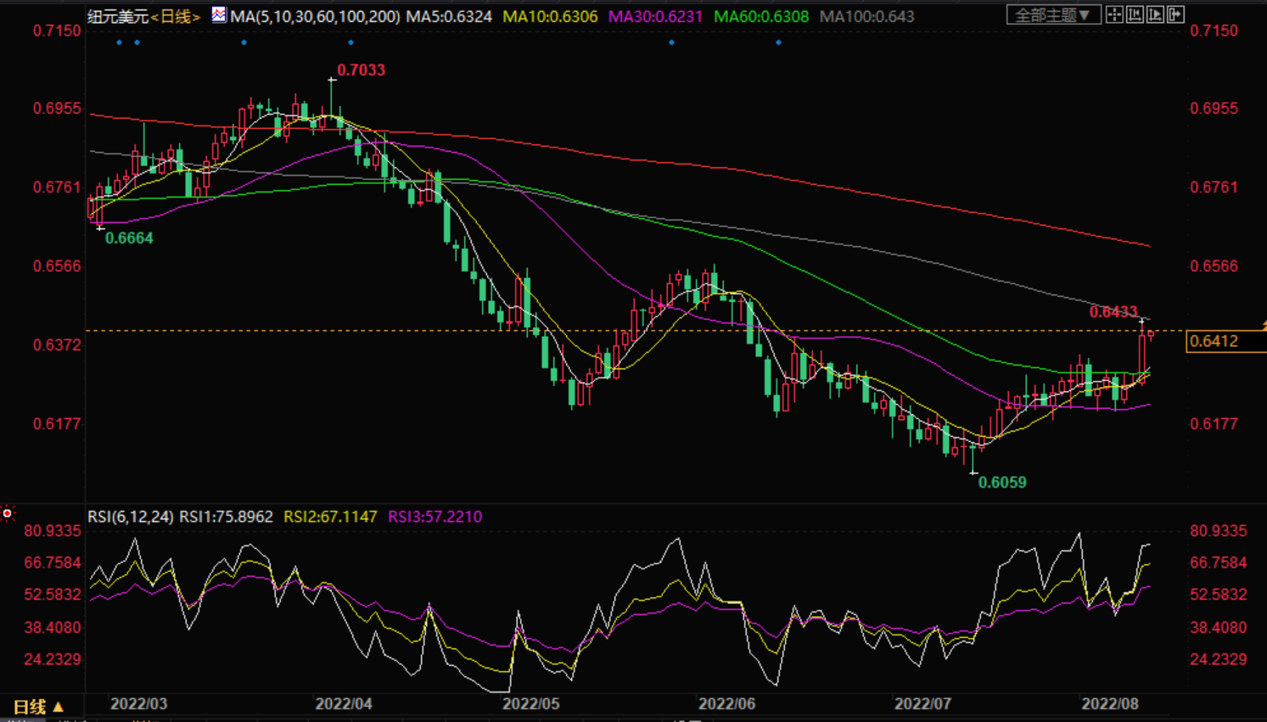This screenshot has width=1267, height=722.
Task: Click the 0.6412 current price tag
Action: point(1214,341)
